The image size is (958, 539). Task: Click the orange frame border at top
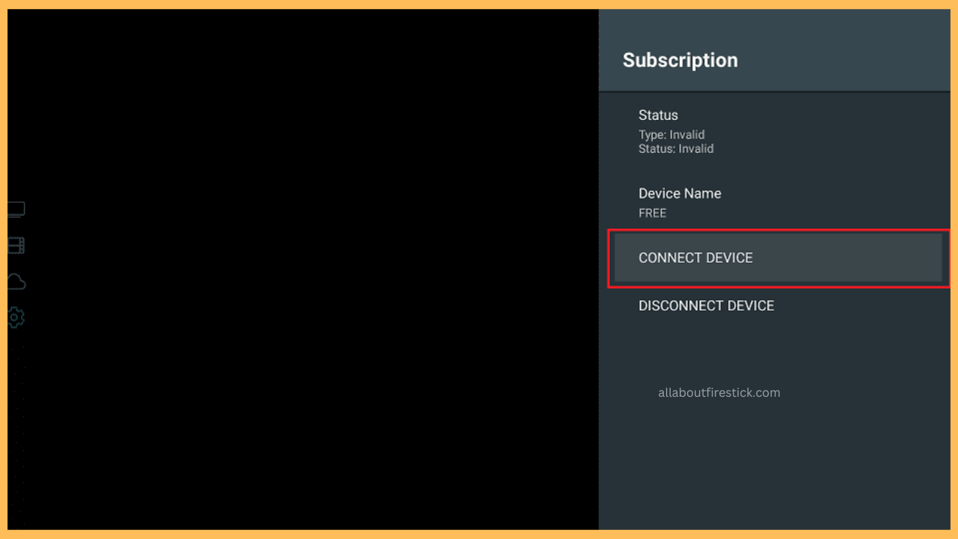click(479, 4)
